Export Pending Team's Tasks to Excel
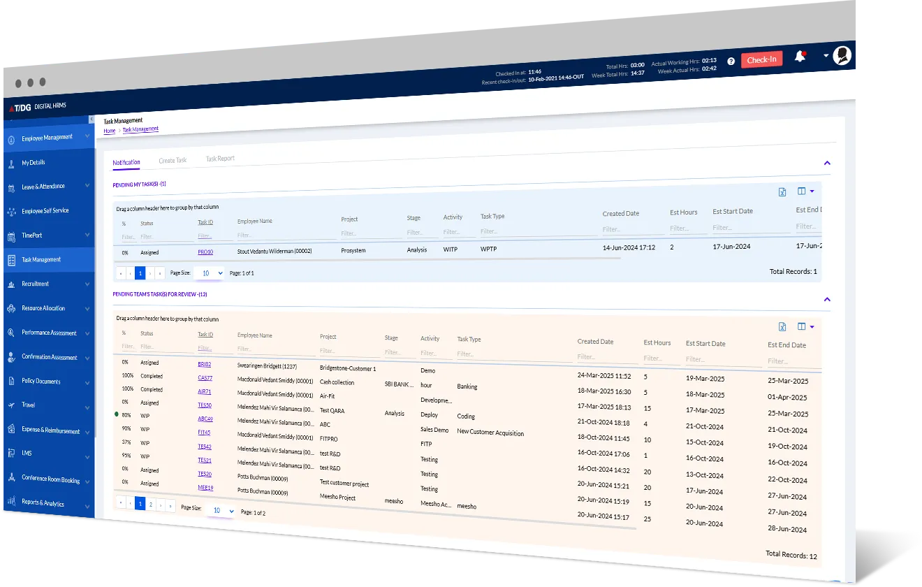The width and height of the screenshot is (922, 587). 782,326
